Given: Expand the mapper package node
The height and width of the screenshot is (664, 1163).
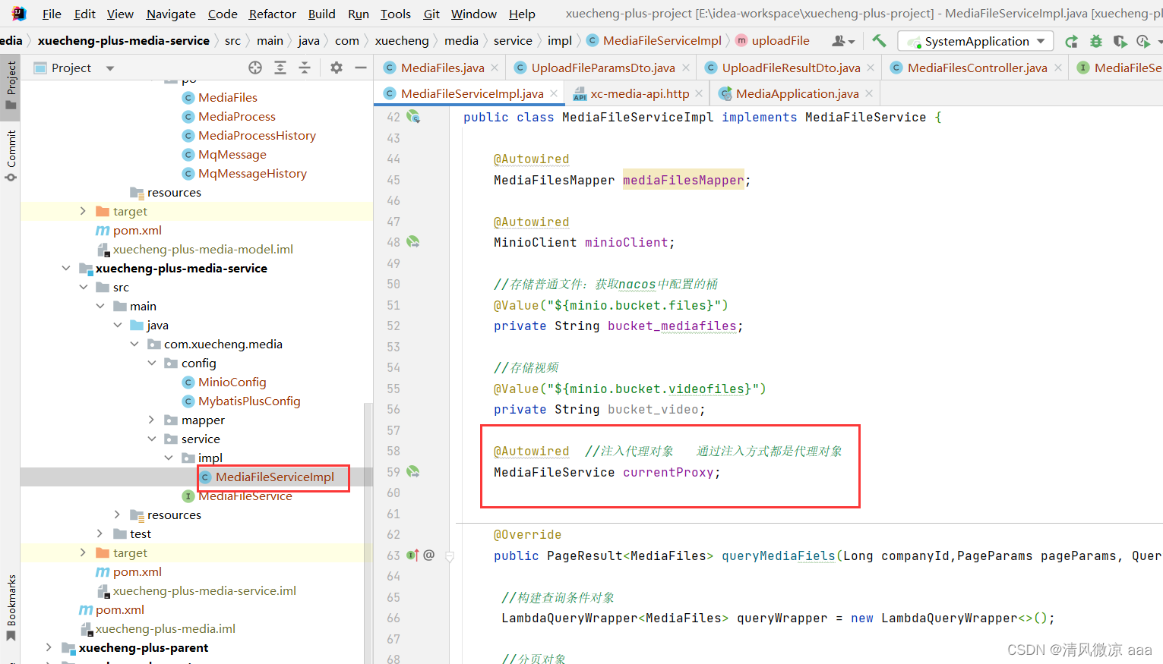Looking at the screenshot, I should 151,420.
